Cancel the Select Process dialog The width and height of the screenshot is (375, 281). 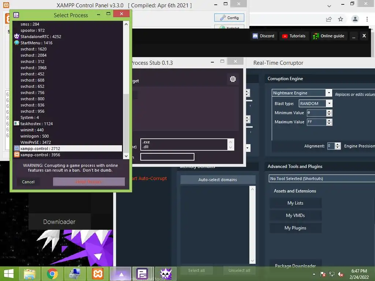pos(28,182)
